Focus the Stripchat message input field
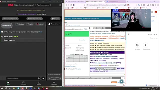 [22, 78]
